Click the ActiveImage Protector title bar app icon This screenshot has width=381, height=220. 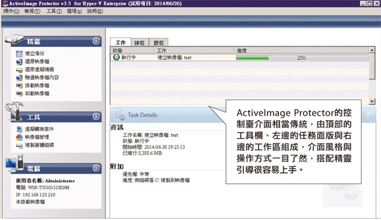point(5,3)
